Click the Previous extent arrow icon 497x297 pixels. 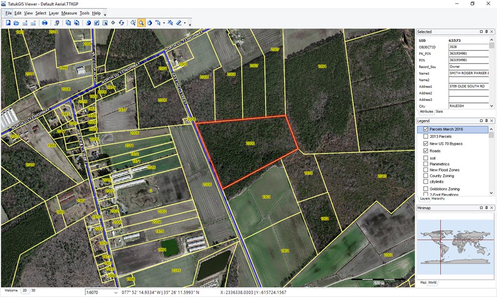pyautogui.click(x=113, y=23)
